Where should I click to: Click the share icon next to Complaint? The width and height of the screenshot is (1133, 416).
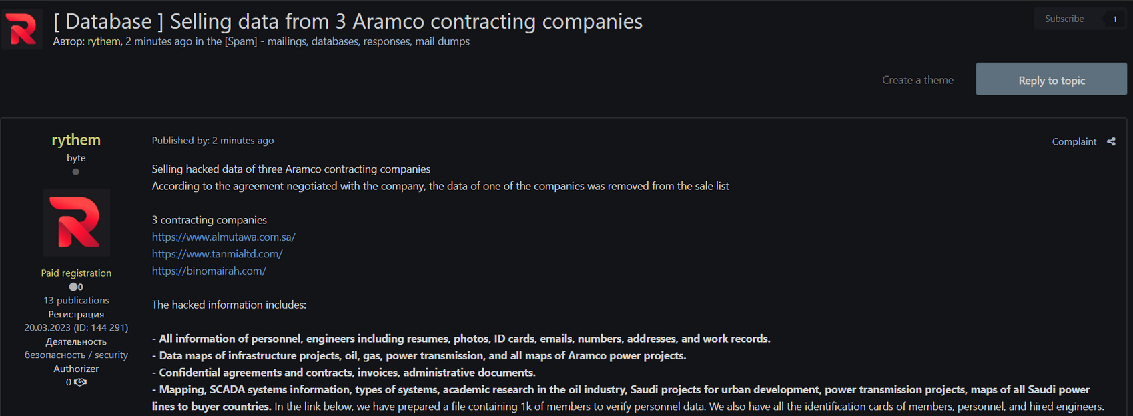click(1111, 141)
